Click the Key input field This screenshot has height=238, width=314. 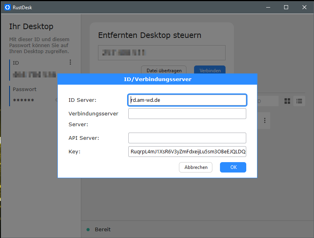[187, 151]
